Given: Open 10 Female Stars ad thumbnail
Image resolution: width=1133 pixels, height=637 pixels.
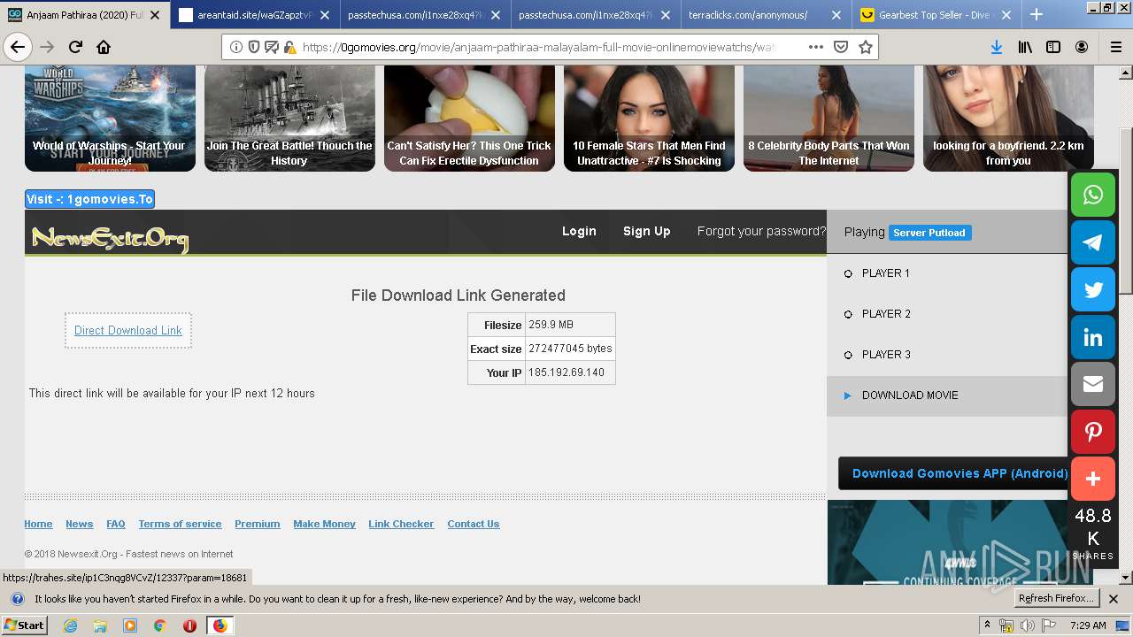Looking at the screenshot, I should coord(649,118).
